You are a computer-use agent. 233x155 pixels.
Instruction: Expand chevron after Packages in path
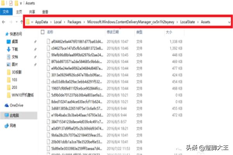84,22
